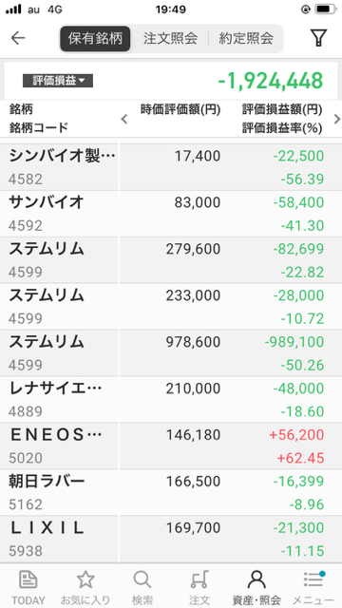The image size is (342, 608).
Task: Select サンバイオ 4592 stock entry
Action: pos(171,214)
